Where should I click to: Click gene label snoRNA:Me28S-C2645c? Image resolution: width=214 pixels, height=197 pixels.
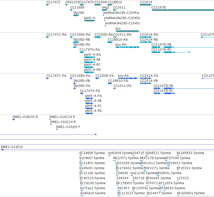pyautogui.click(x=122, y=23)
